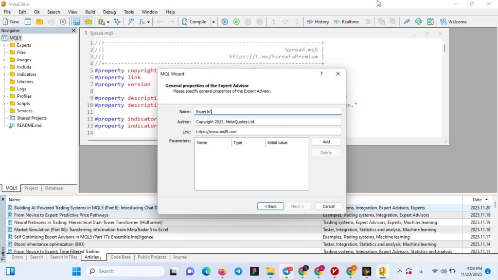Expand the Experts folder in Navigator
Image resolution: width=498 pixels, height=280 pixels.
[x=4, y=45]
